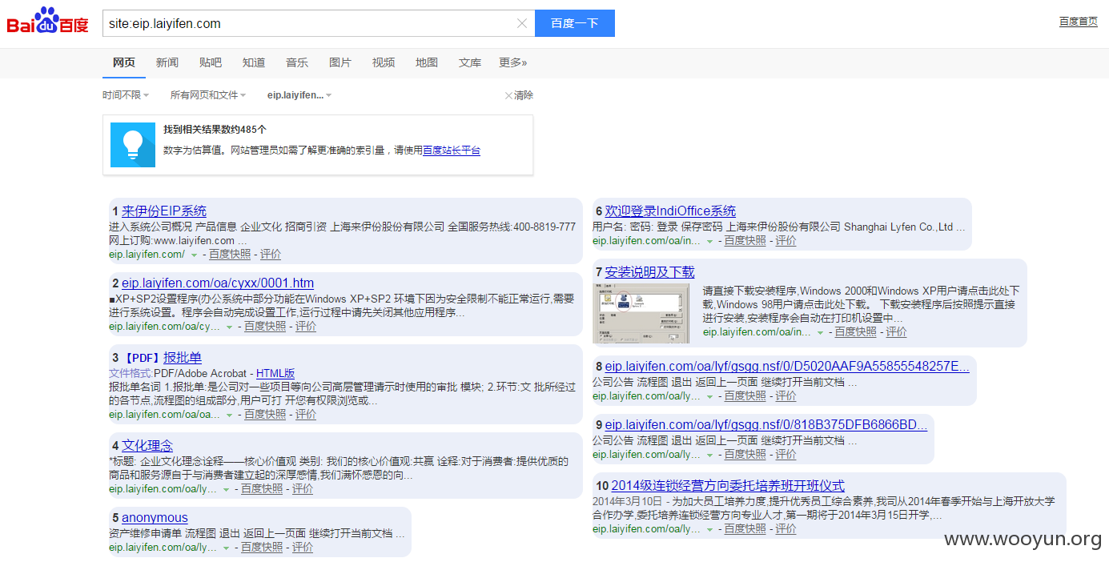Image resolution: width=1109 pixels, height=562 pixels.
Task: Click the Baidu logo
Action: [x=47, y=21]
